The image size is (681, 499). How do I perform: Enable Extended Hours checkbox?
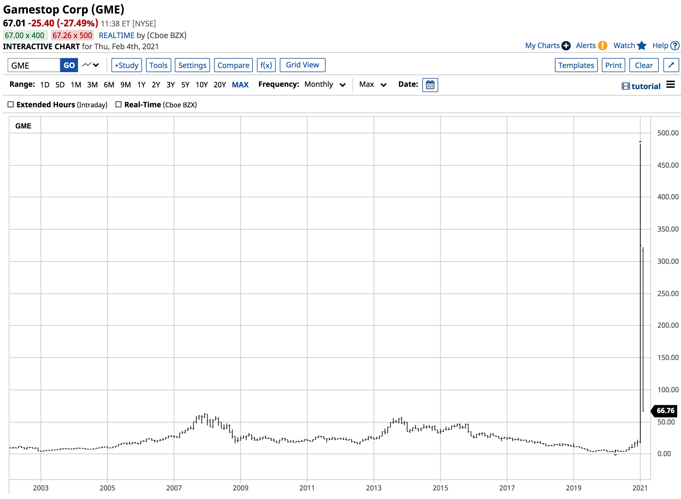pyautogui.click(x=11, y=104)
